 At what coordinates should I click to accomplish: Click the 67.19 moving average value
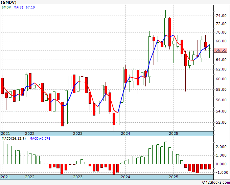[x=30, y=7]
